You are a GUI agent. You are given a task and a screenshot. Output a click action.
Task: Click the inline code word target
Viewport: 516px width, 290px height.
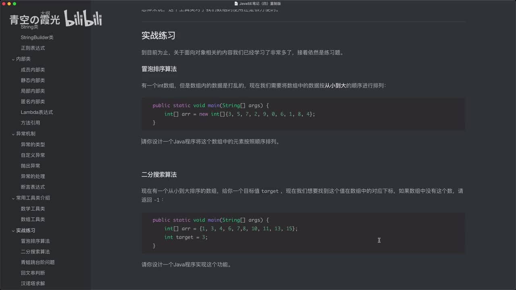(270, 191)
